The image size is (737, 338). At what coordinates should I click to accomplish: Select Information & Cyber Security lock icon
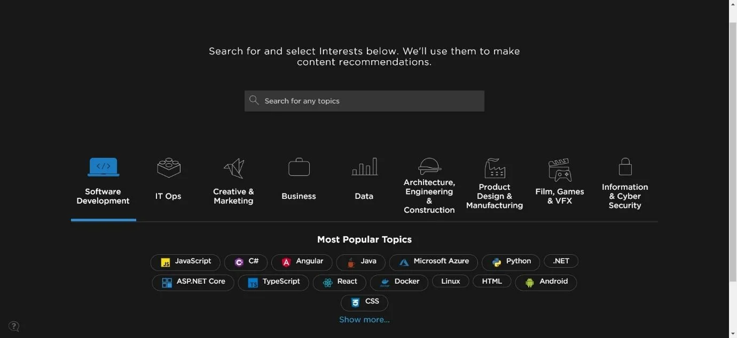pyautogui.click(x=625, y=166)
